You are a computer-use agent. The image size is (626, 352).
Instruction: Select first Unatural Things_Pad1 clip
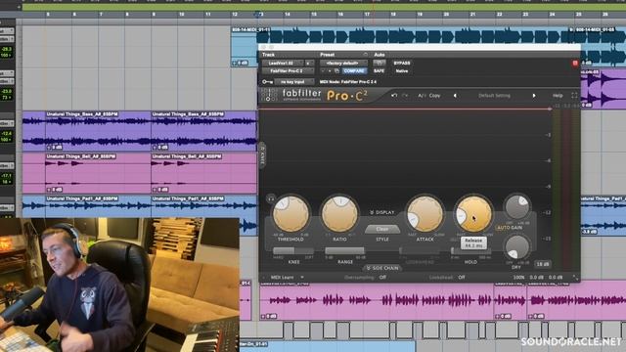pyautogui.click(x=98, y=206)
